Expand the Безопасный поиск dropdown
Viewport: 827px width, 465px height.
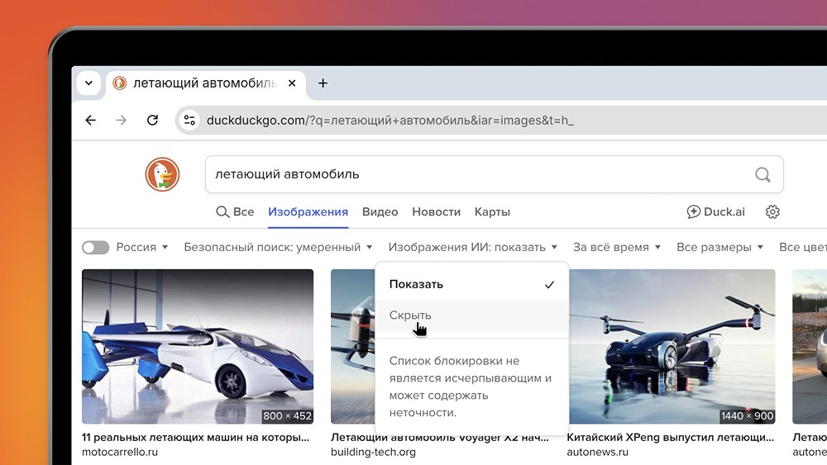click(x=278, y=247)
